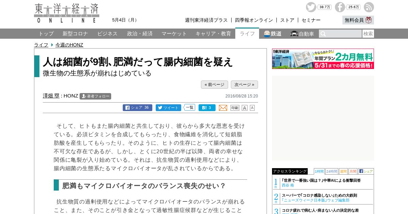Screen dimensions: 408x214
Task: Click the 検索 search button
Action: [x=368, y=34]
